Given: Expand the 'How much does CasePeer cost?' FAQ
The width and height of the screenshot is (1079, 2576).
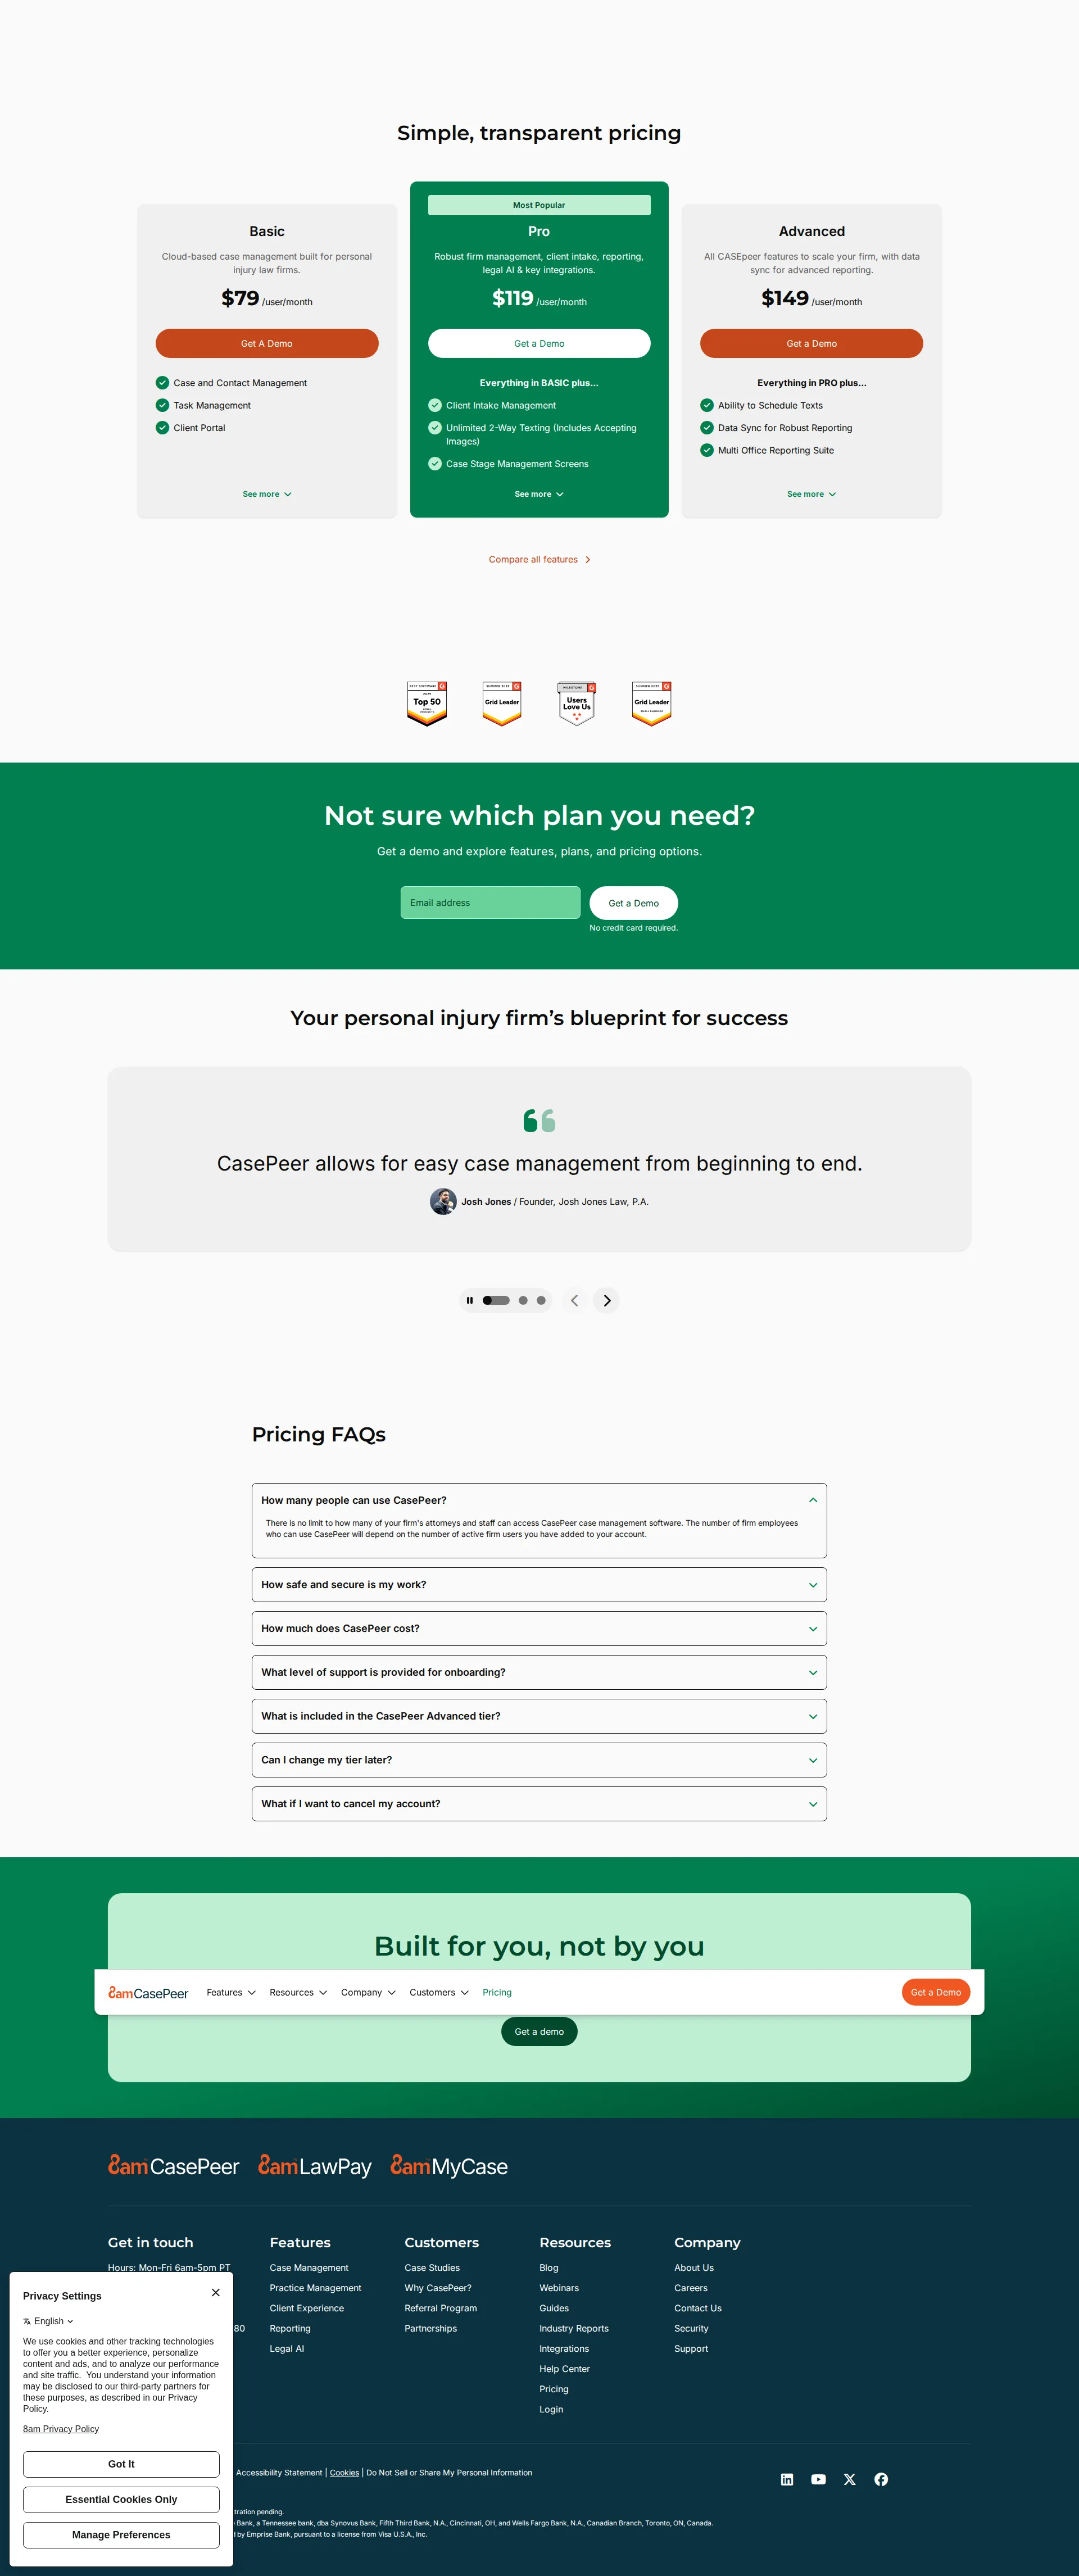Looking at the screenshot, I should pos(539,1628).
